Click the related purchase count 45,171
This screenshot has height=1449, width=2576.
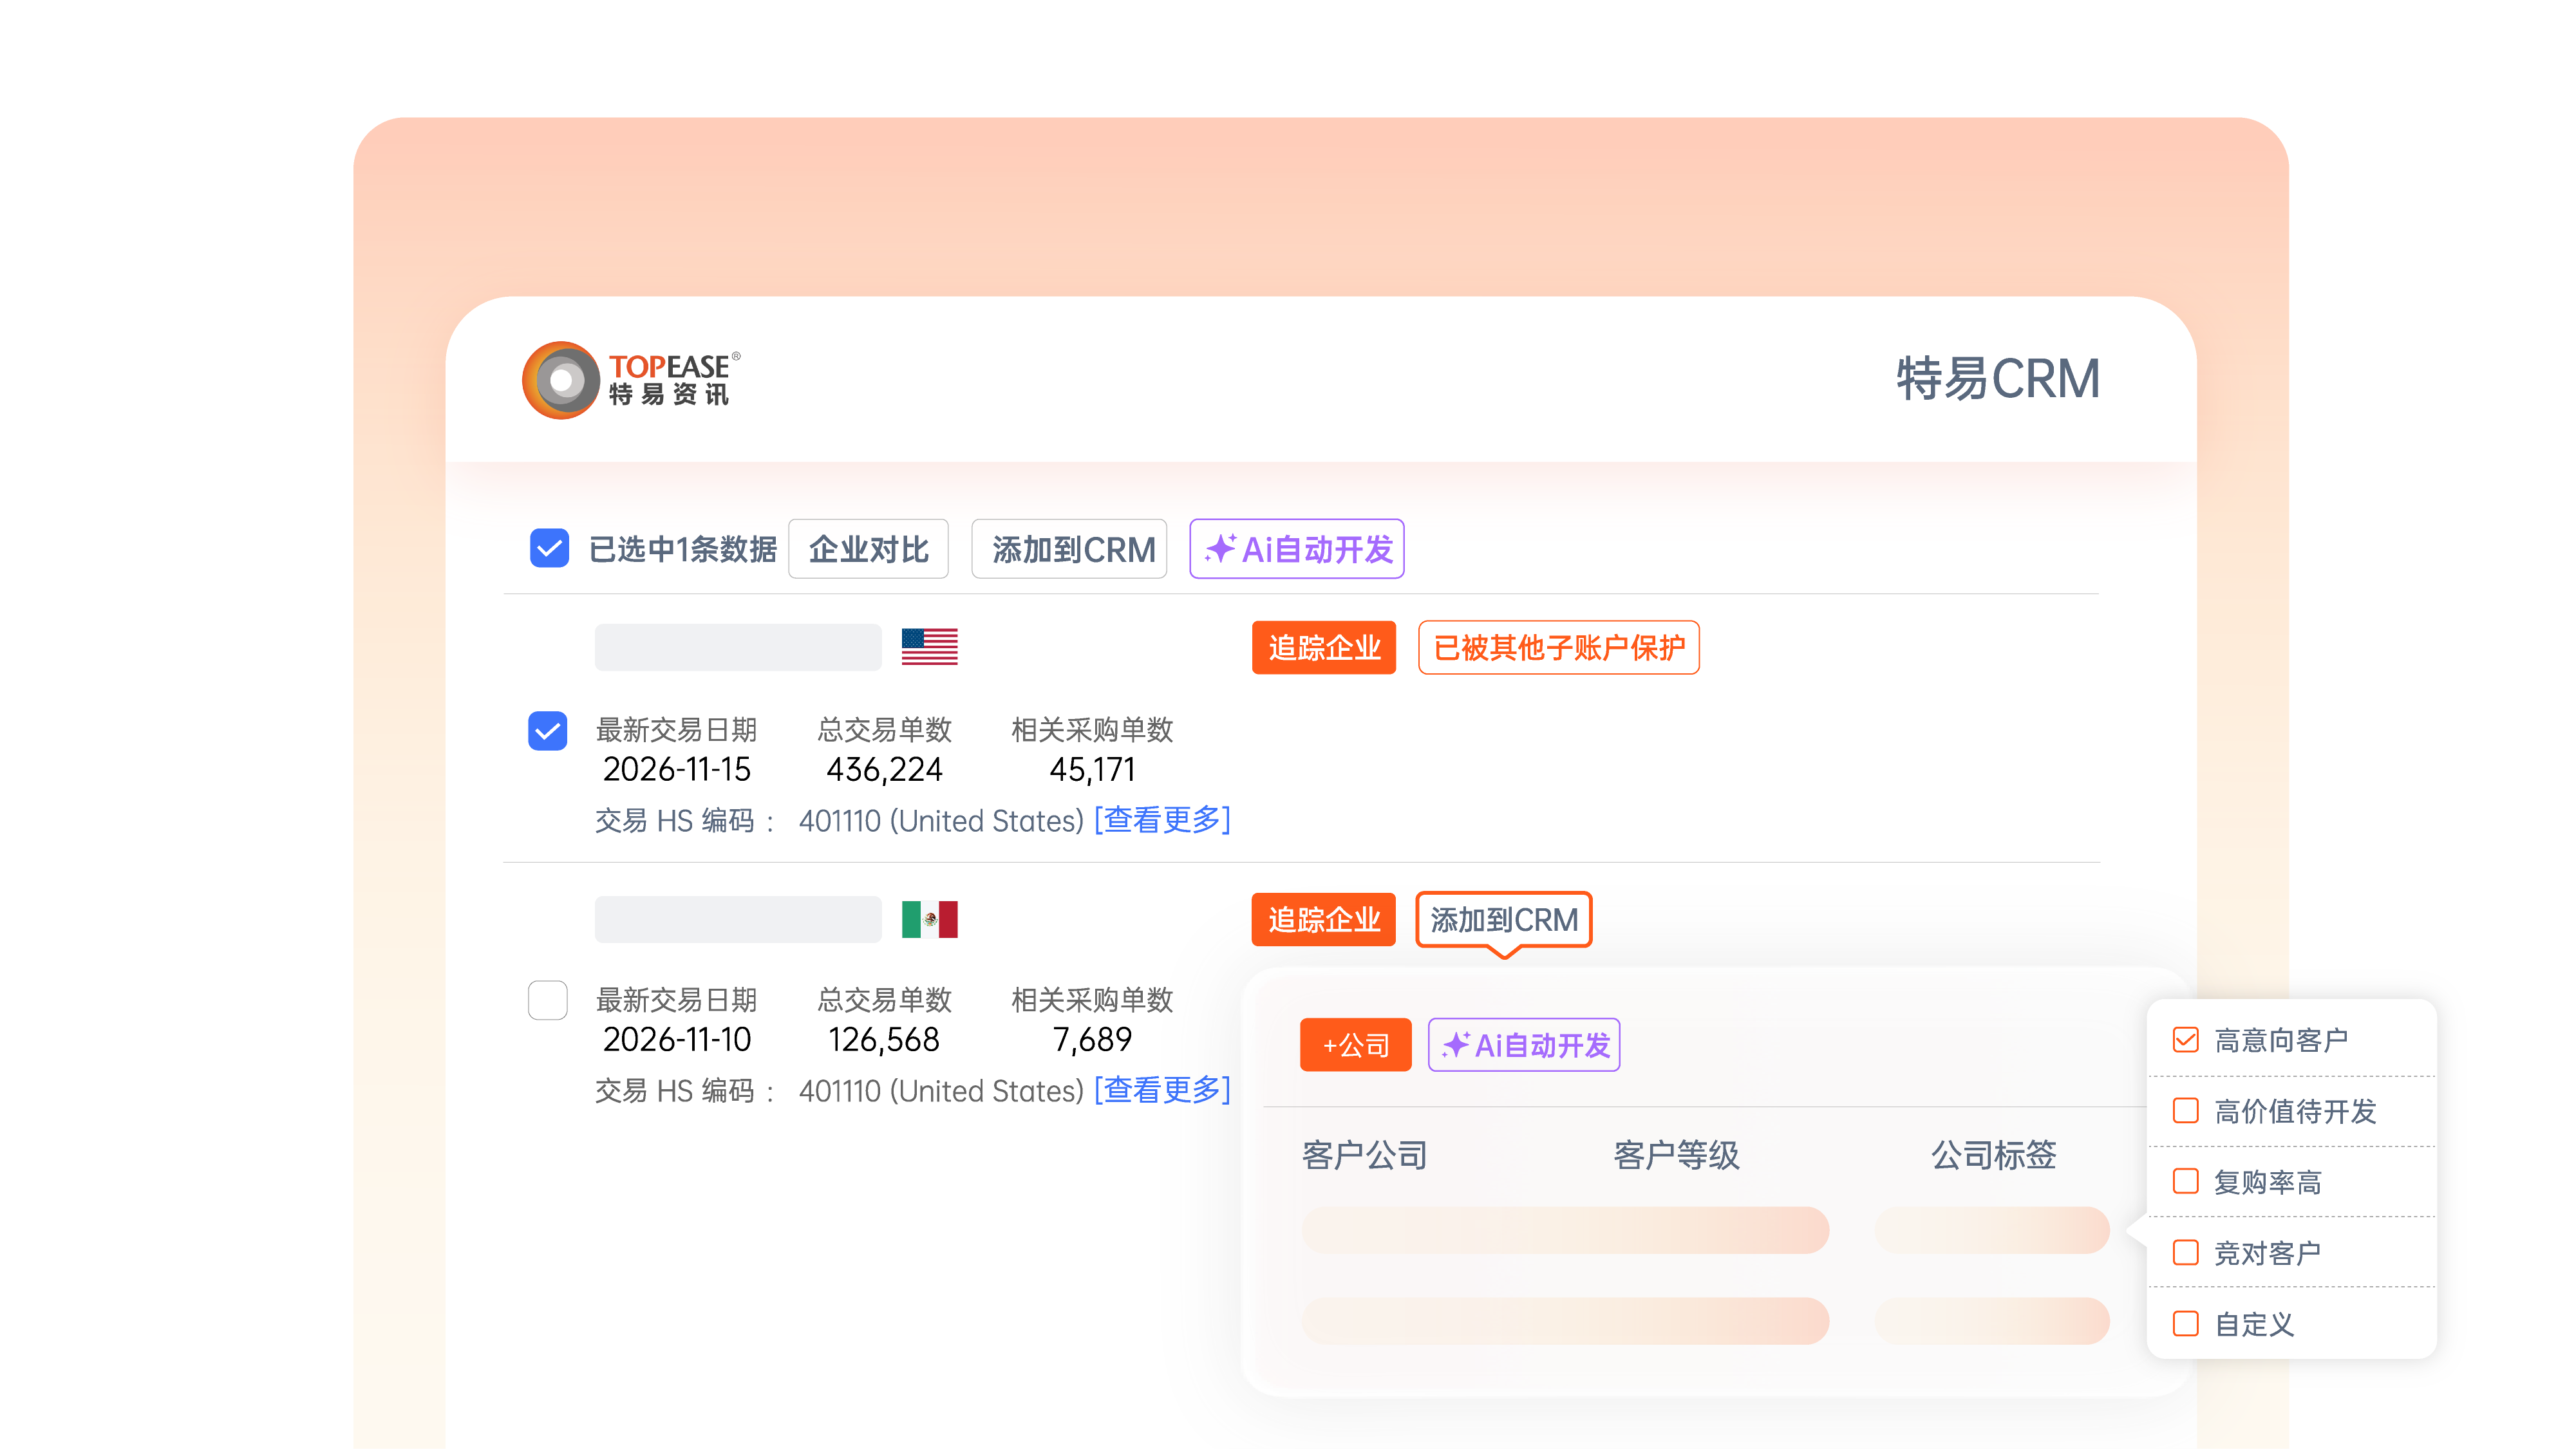[x=1092, y=770]
